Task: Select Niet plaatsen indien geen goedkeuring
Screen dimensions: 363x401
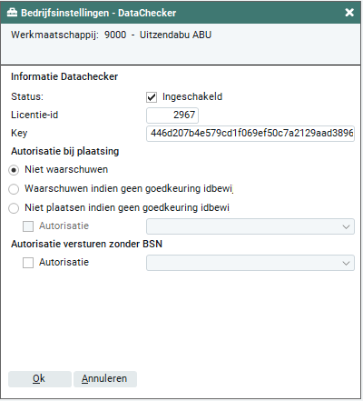Action: [x=14, y=208]
